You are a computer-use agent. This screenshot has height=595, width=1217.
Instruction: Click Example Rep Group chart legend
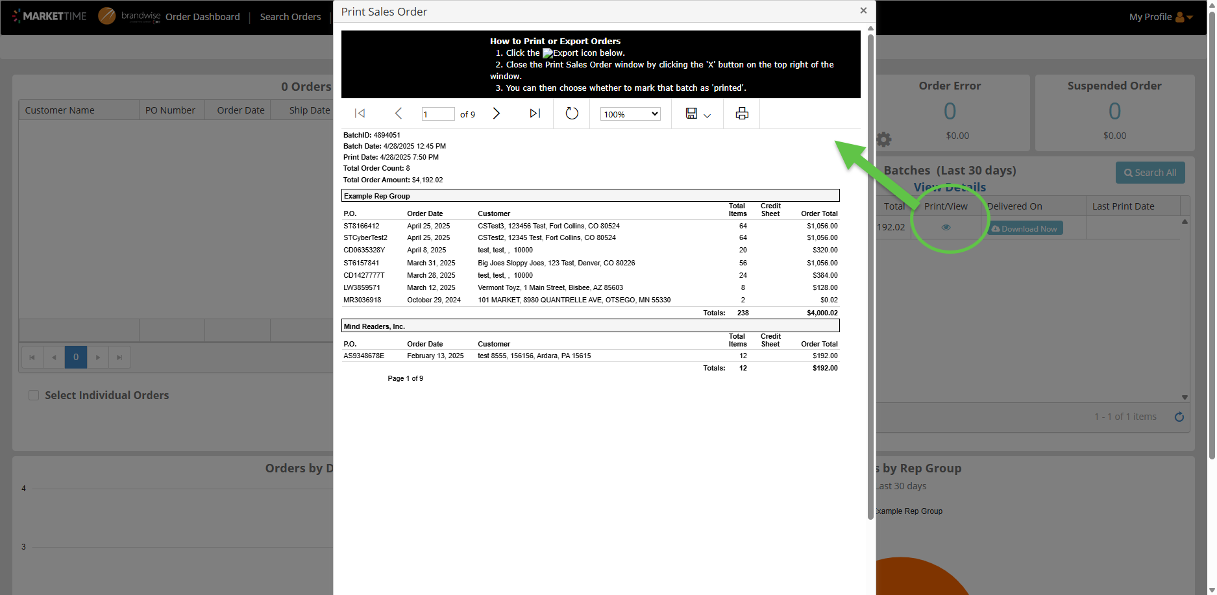click(909, 511)
